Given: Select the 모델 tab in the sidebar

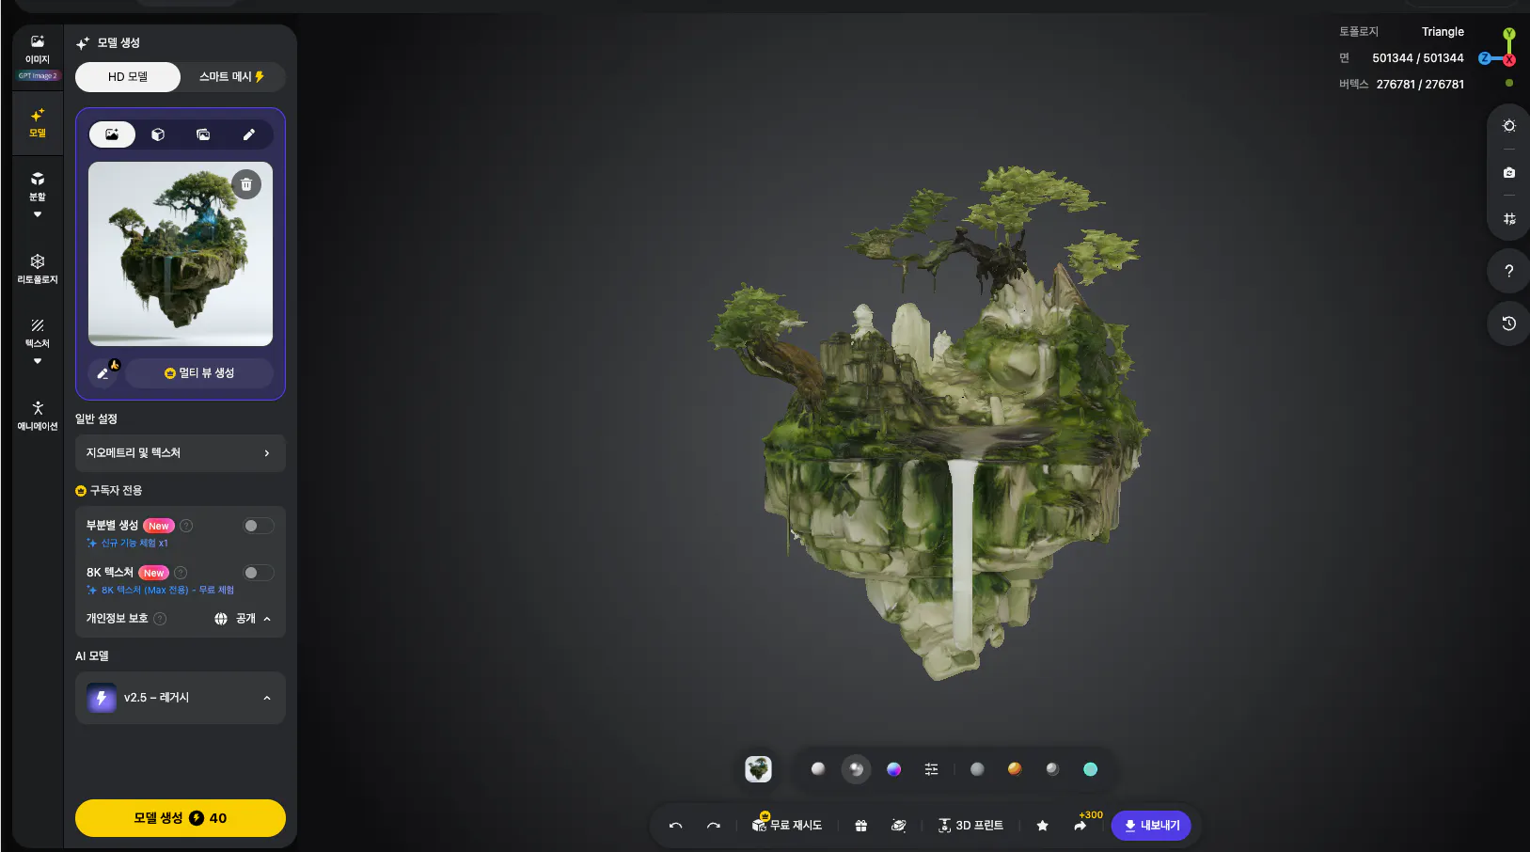Looking at the screenshot, I should [x=38, y=123].
